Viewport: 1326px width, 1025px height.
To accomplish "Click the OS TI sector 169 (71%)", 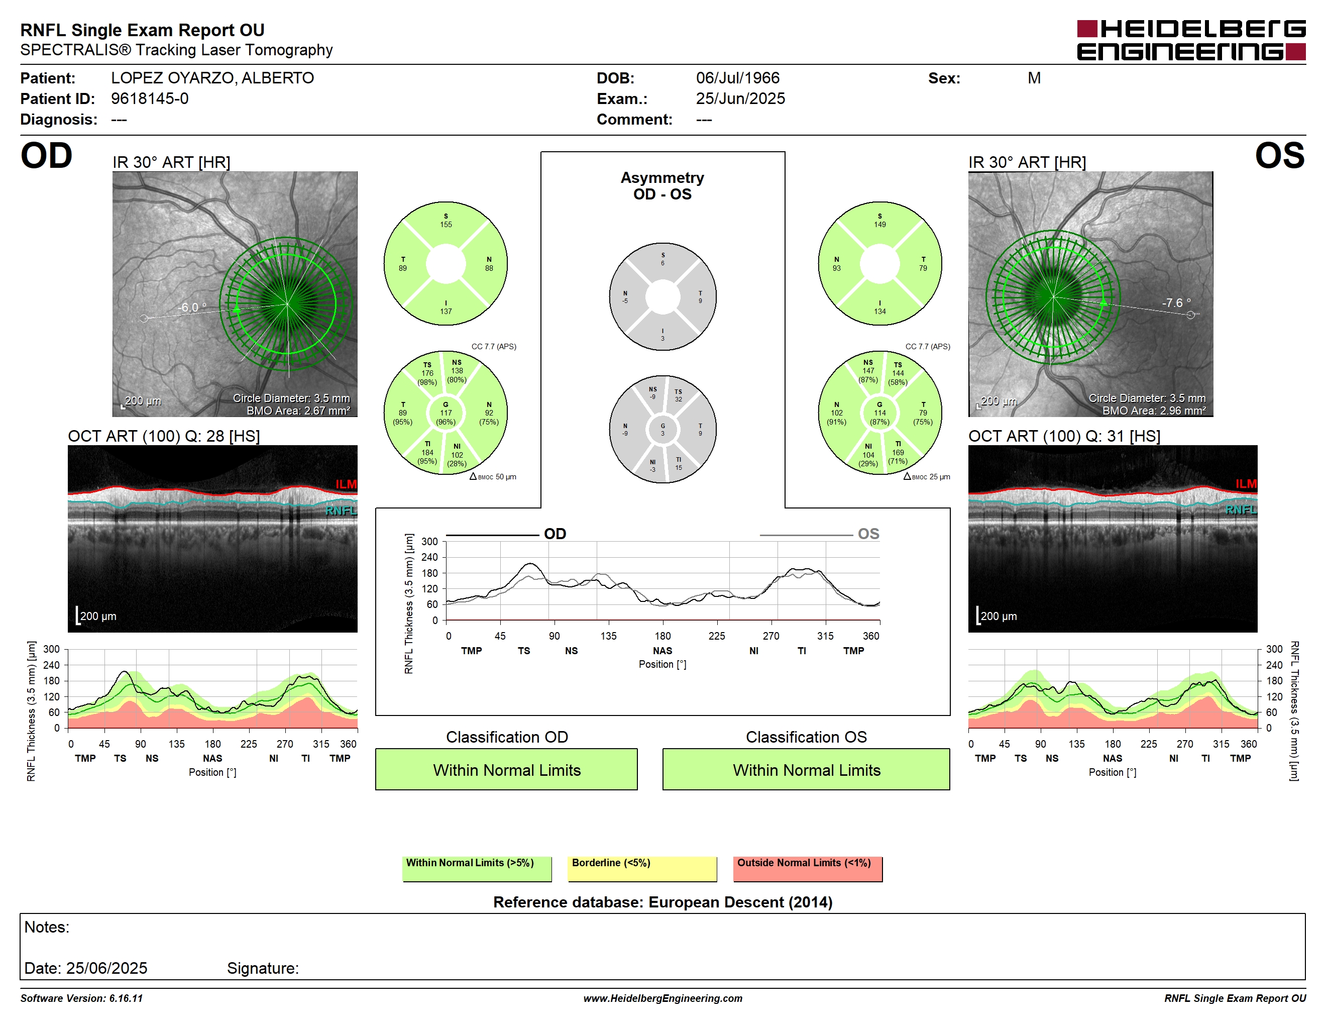I will [x=898, y=452].
